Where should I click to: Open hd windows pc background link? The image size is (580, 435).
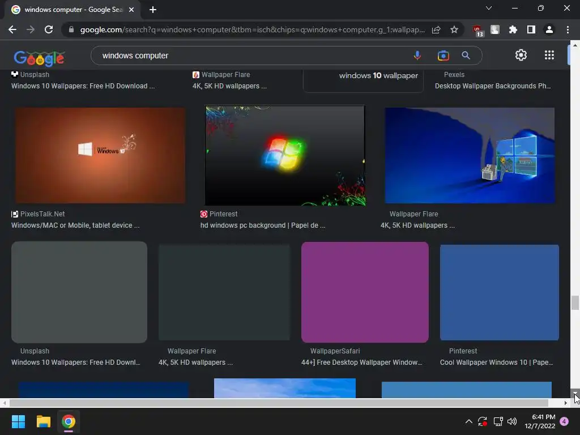263,225
